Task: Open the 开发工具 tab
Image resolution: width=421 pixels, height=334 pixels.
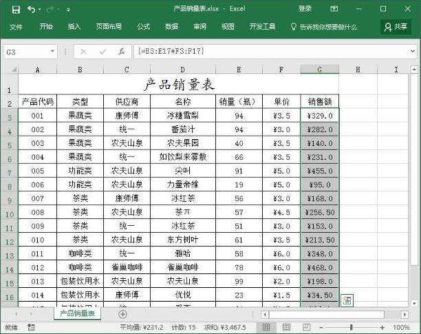Action: pos(262,26)
